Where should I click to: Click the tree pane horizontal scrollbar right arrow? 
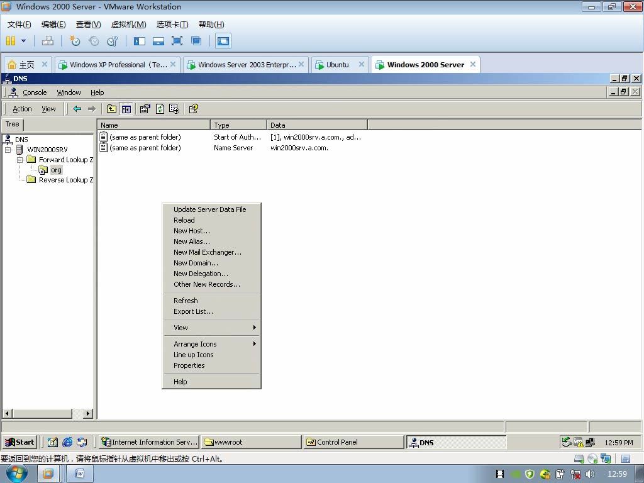tap(87, 413)
